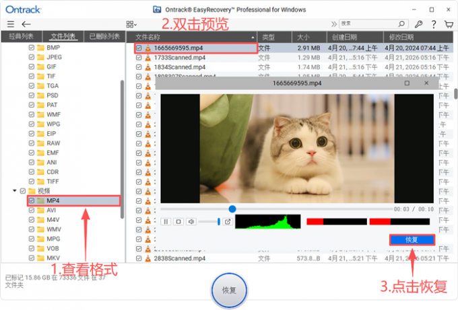
Task: Expand the toolbar chevron overflow
Action: (x=333, y=24)
